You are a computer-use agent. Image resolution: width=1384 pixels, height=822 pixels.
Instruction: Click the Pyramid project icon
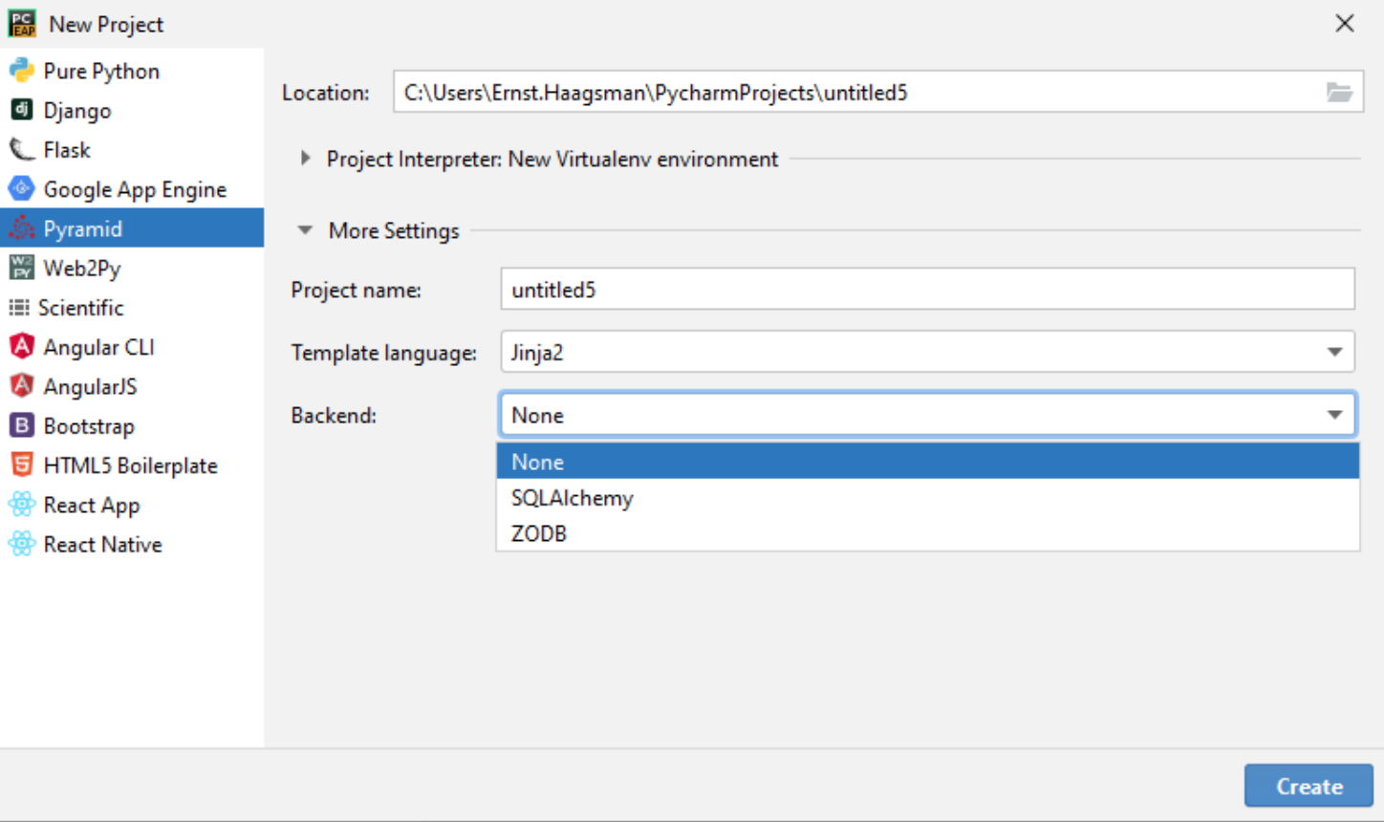coord(21,228)
